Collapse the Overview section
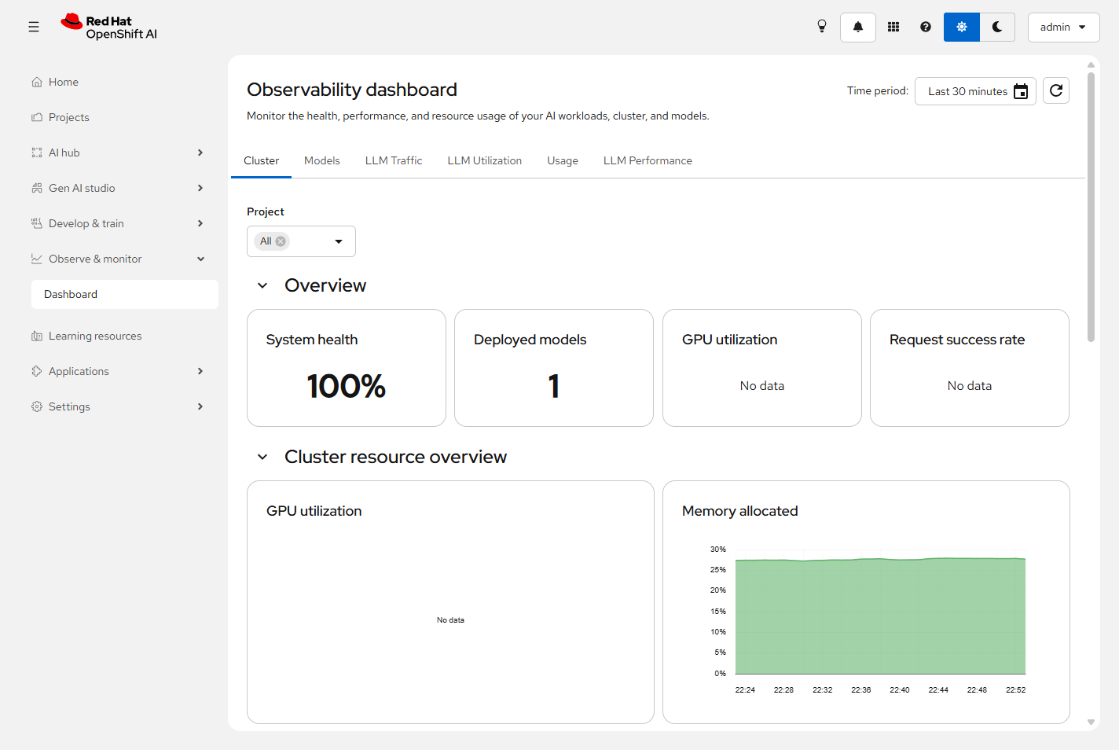The image size is (1119, 750). (262, 285)
